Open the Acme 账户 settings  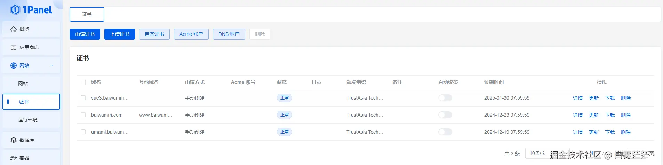pos(191,34)
